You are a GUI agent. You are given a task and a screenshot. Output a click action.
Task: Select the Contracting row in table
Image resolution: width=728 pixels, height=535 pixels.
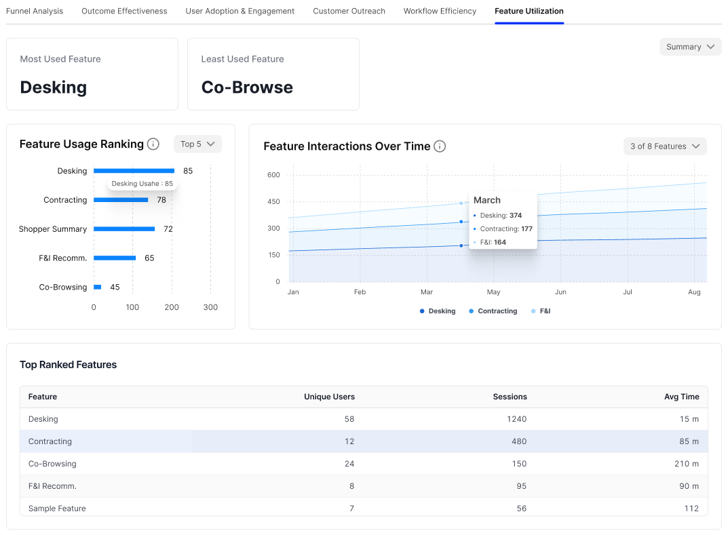(364, 441)
